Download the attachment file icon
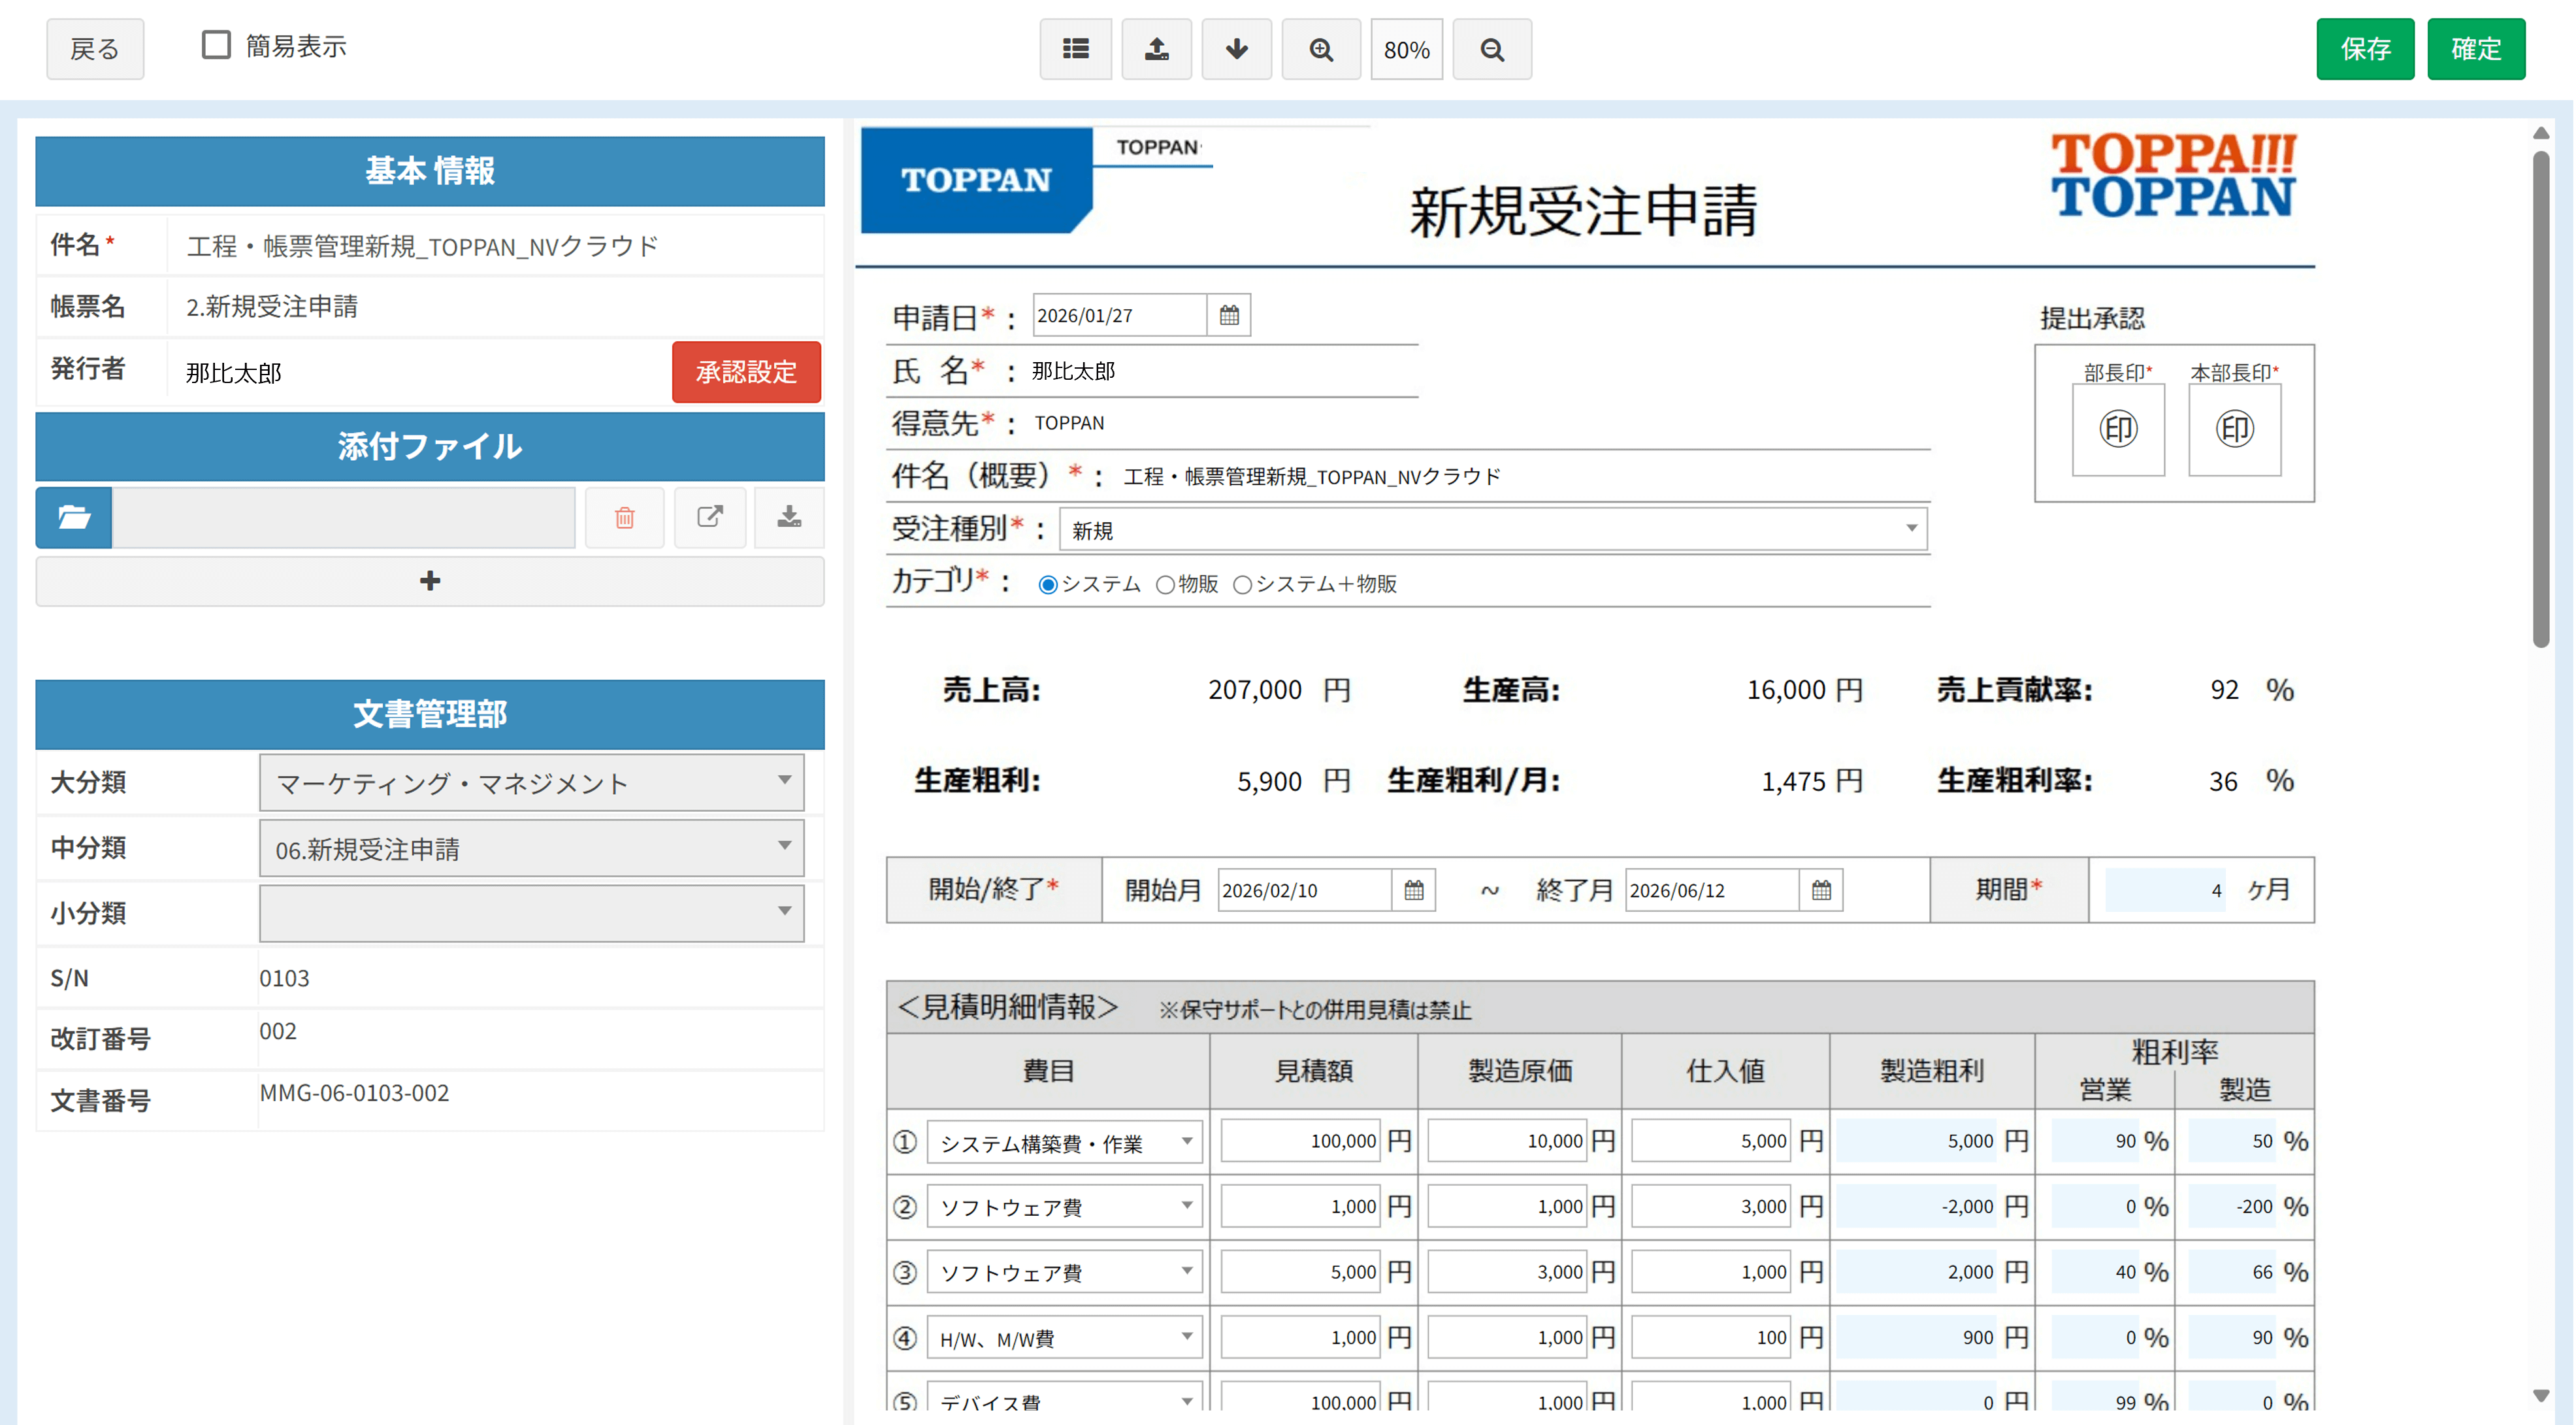The width and height of the screenshot is (2576, 1425). pos(789,517)
